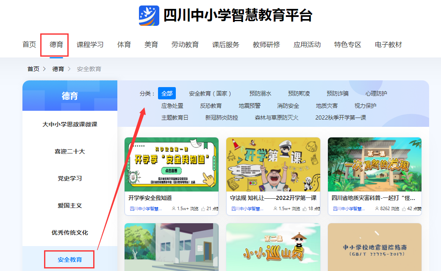Choose the 应急处置 category filter
Viewport: 441px width, 271px height.
172,106
